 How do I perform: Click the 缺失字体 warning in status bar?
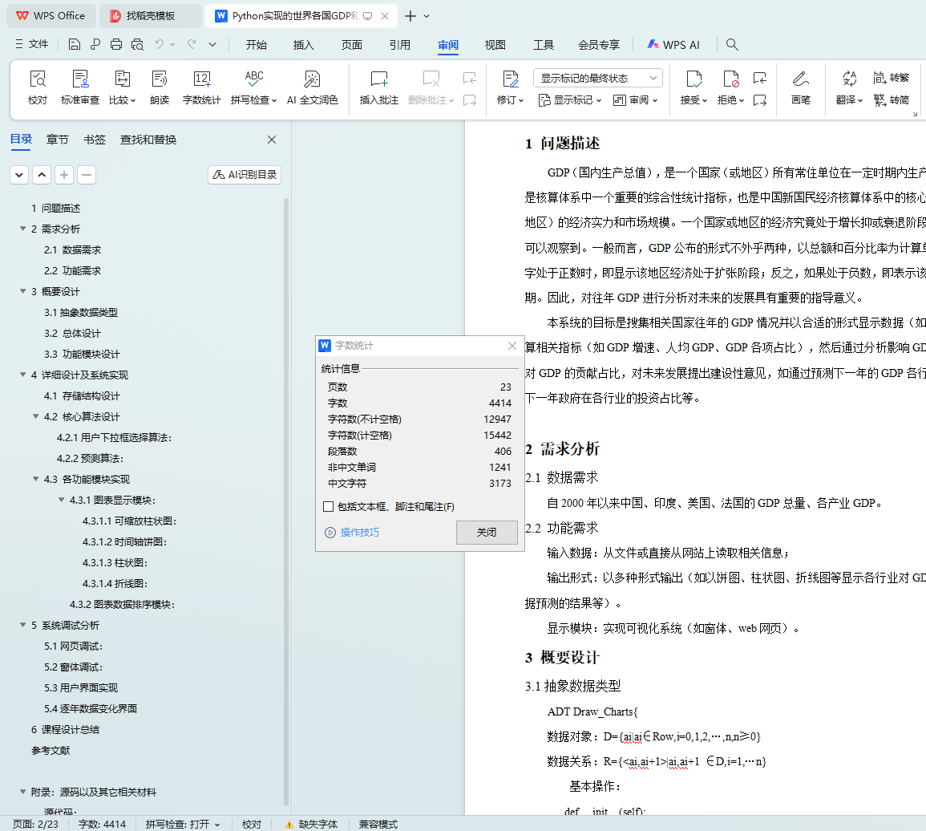[312, 824]
